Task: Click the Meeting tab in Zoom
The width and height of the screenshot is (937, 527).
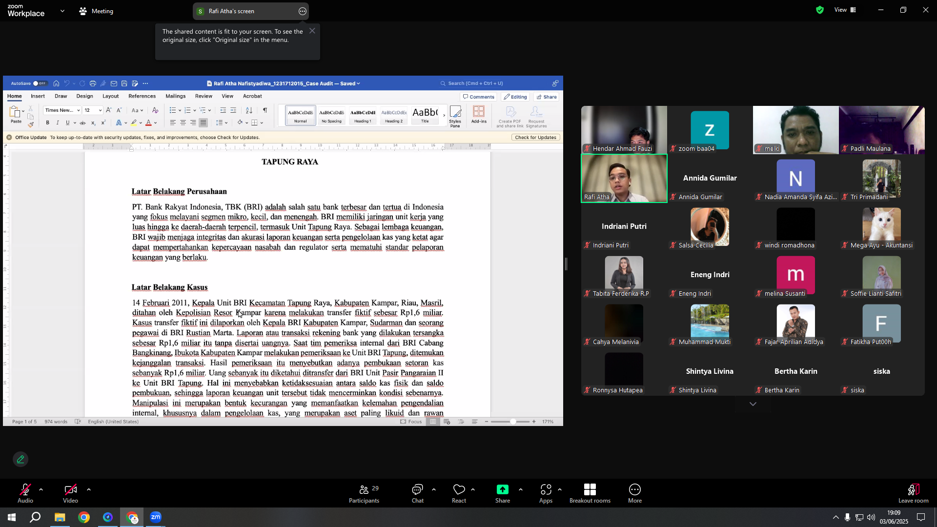Action: [96, 11]
